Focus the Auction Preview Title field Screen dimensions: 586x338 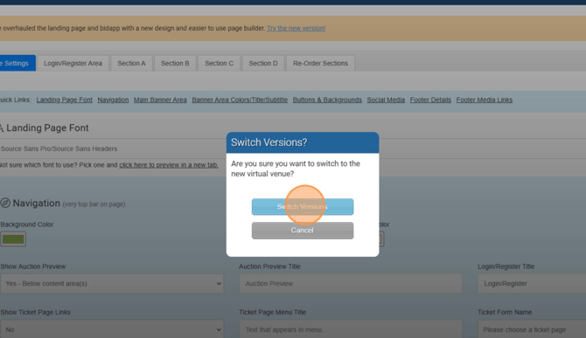pos(351,284)
